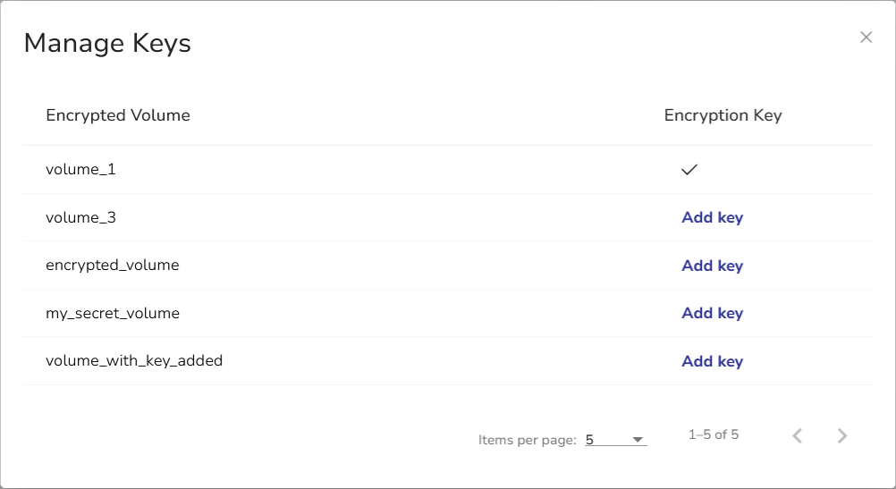The height and width of the screenshot is (489, 896).
Task: Select the my_secret_volume row name
Action: click(113, 313)
